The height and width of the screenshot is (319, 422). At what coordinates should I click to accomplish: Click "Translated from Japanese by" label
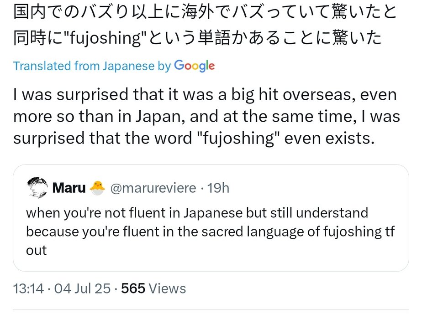[x=92, y=66]
